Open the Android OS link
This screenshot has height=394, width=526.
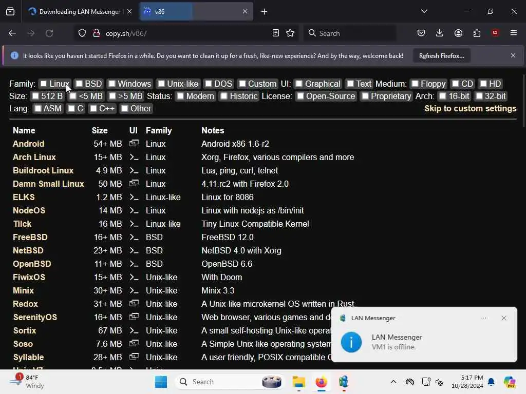29,144
